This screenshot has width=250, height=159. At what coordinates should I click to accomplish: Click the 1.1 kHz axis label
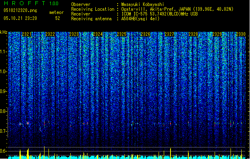click(x=4, y=52)
